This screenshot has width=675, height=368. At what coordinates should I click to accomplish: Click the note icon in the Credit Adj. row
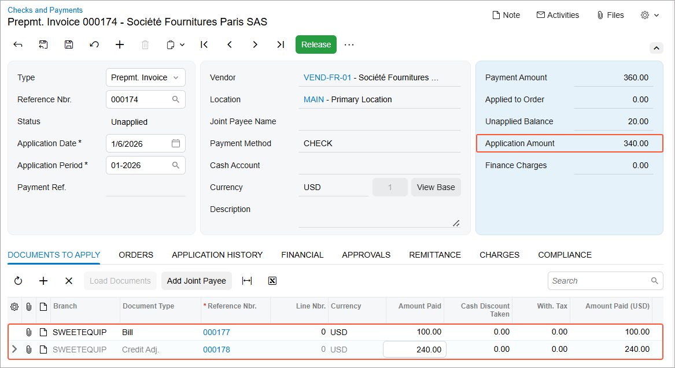(43, 350)
